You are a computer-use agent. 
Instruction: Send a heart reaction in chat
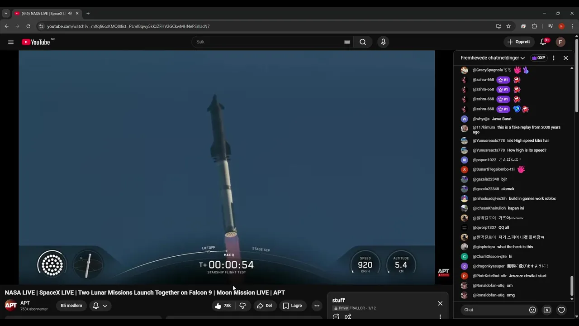pos(561,310)
